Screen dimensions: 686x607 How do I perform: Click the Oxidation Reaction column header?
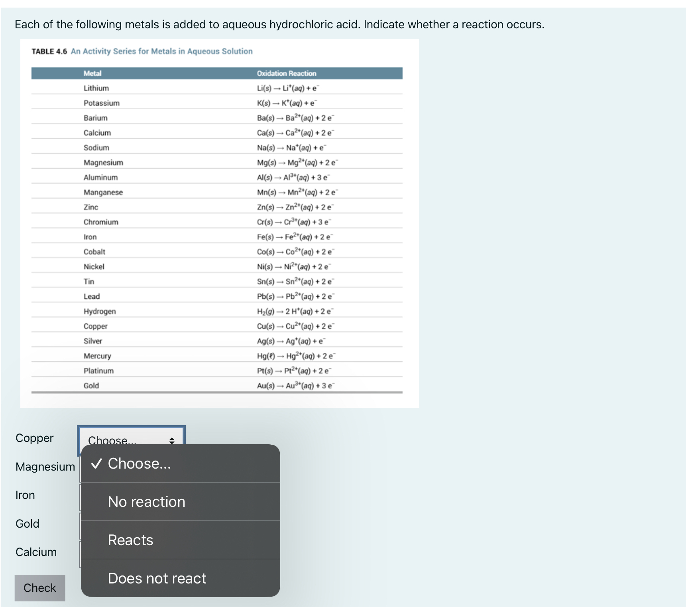pos(287,73)
